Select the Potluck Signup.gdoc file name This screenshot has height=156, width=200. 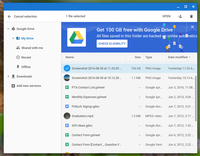tap(86, 107)
